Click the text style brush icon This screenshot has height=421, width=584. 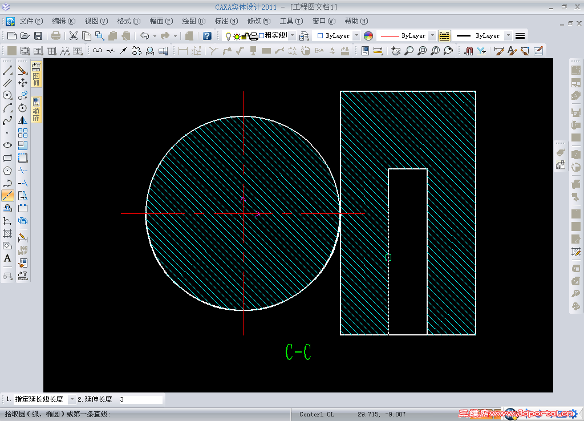click(512, 51)
